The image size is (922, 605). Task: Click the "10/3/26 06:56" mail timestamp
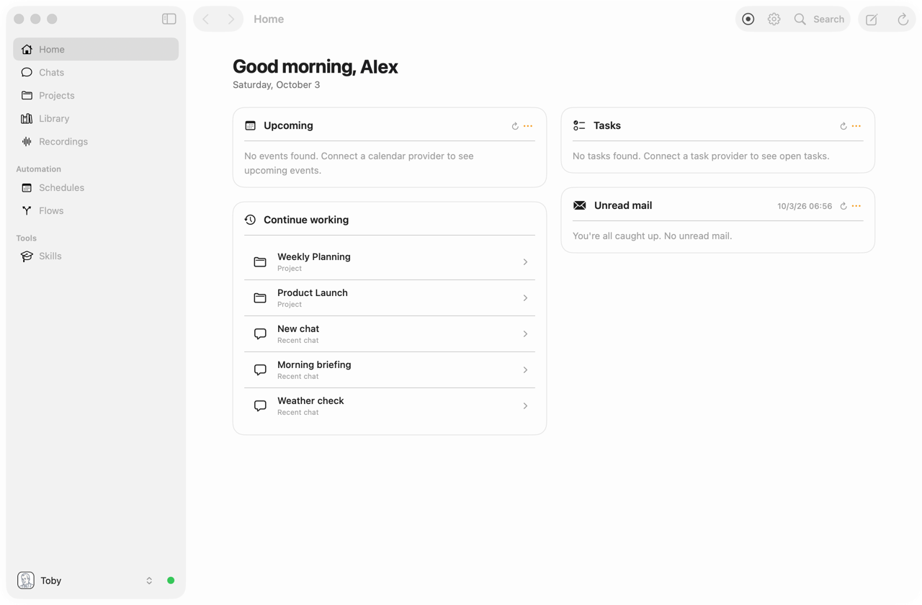point(805,206)
